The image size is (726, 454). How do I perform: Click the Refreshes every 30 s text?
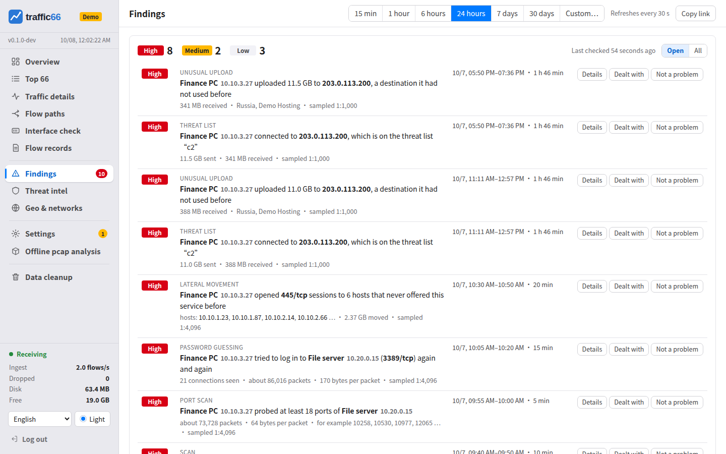(640, 14)
